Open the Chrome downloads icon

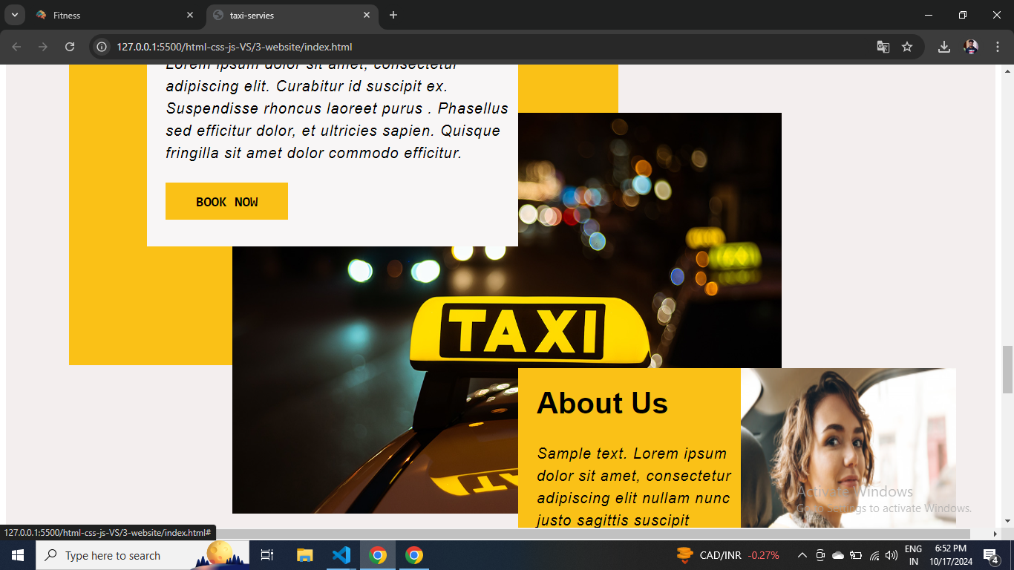pos(944,47)
